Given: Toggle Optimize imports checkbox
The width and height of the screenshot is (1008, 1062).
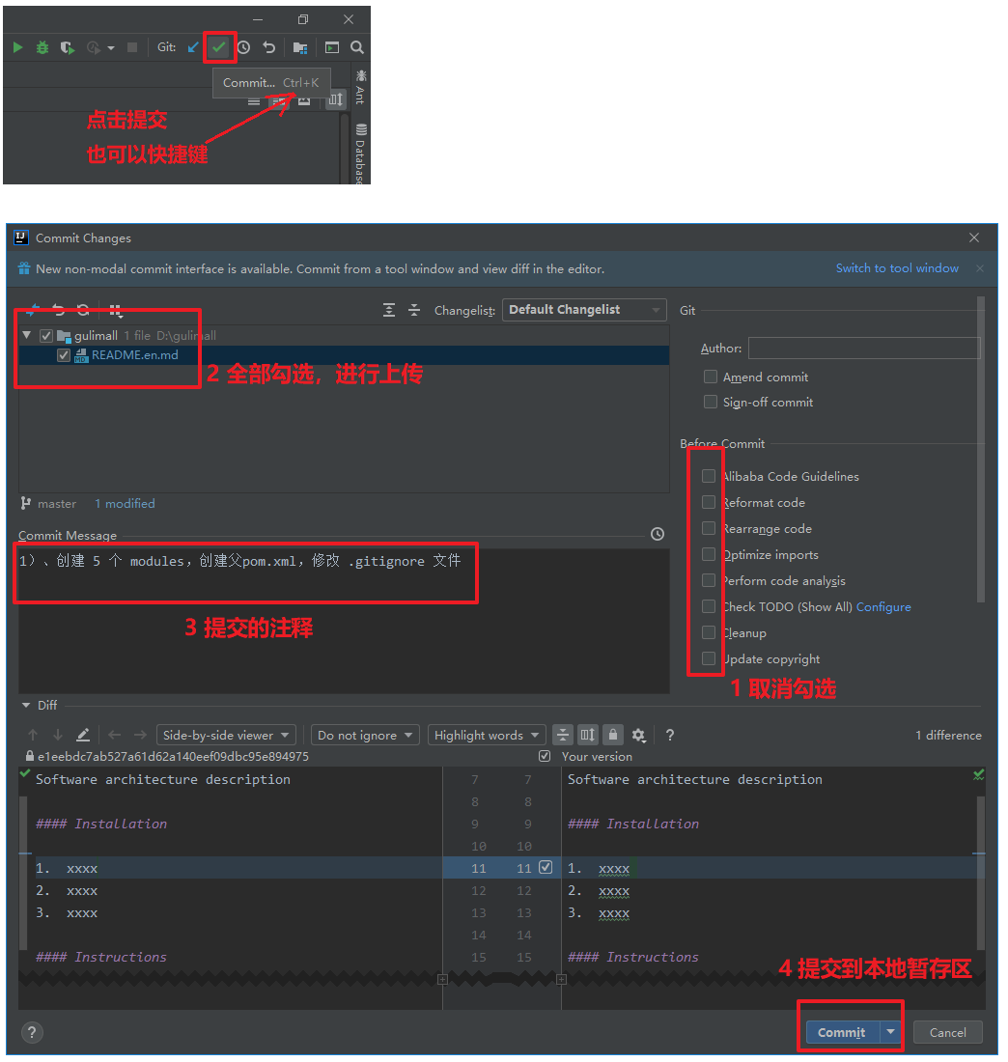Looking at the screenshot, I should 709,554.
